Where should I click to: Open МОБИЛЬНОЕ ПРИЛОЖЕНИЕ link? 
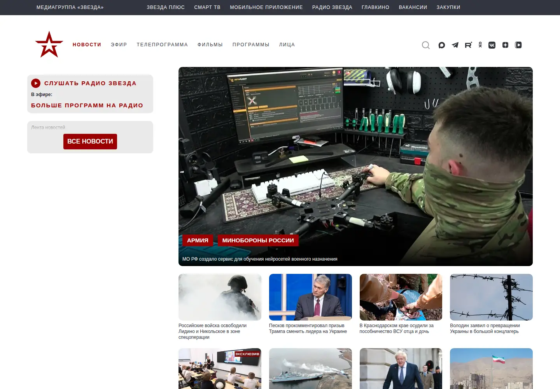pyautogui.click(x=266, y=7)
